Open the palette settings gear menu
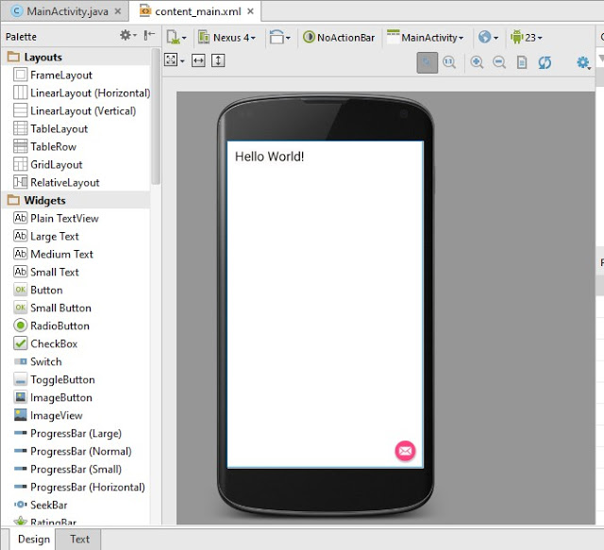This screenshot has width=604, height=550. 128,36
